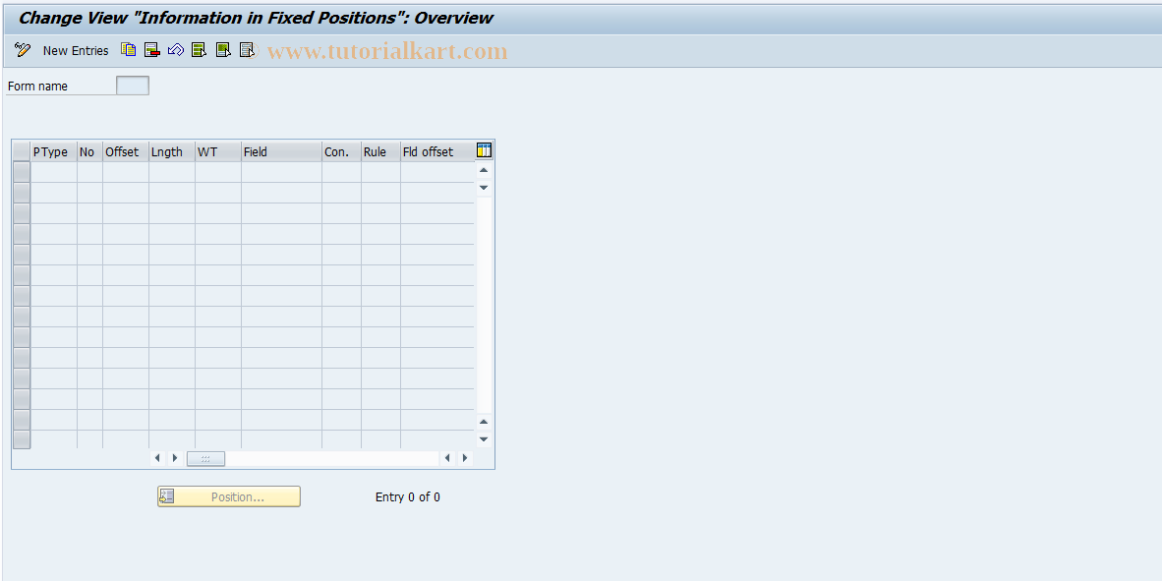The width and height of the screenshot is (1162, 581).
Task: Click the Undo Change icon
Action: (x=176, y=50)
